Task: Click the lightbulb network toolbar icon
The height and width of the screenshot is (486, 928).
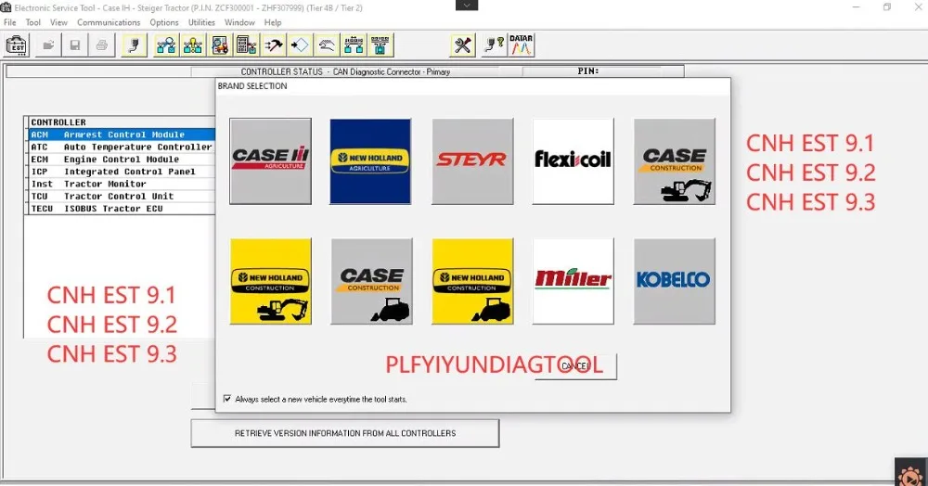Action: pos(193,45)
